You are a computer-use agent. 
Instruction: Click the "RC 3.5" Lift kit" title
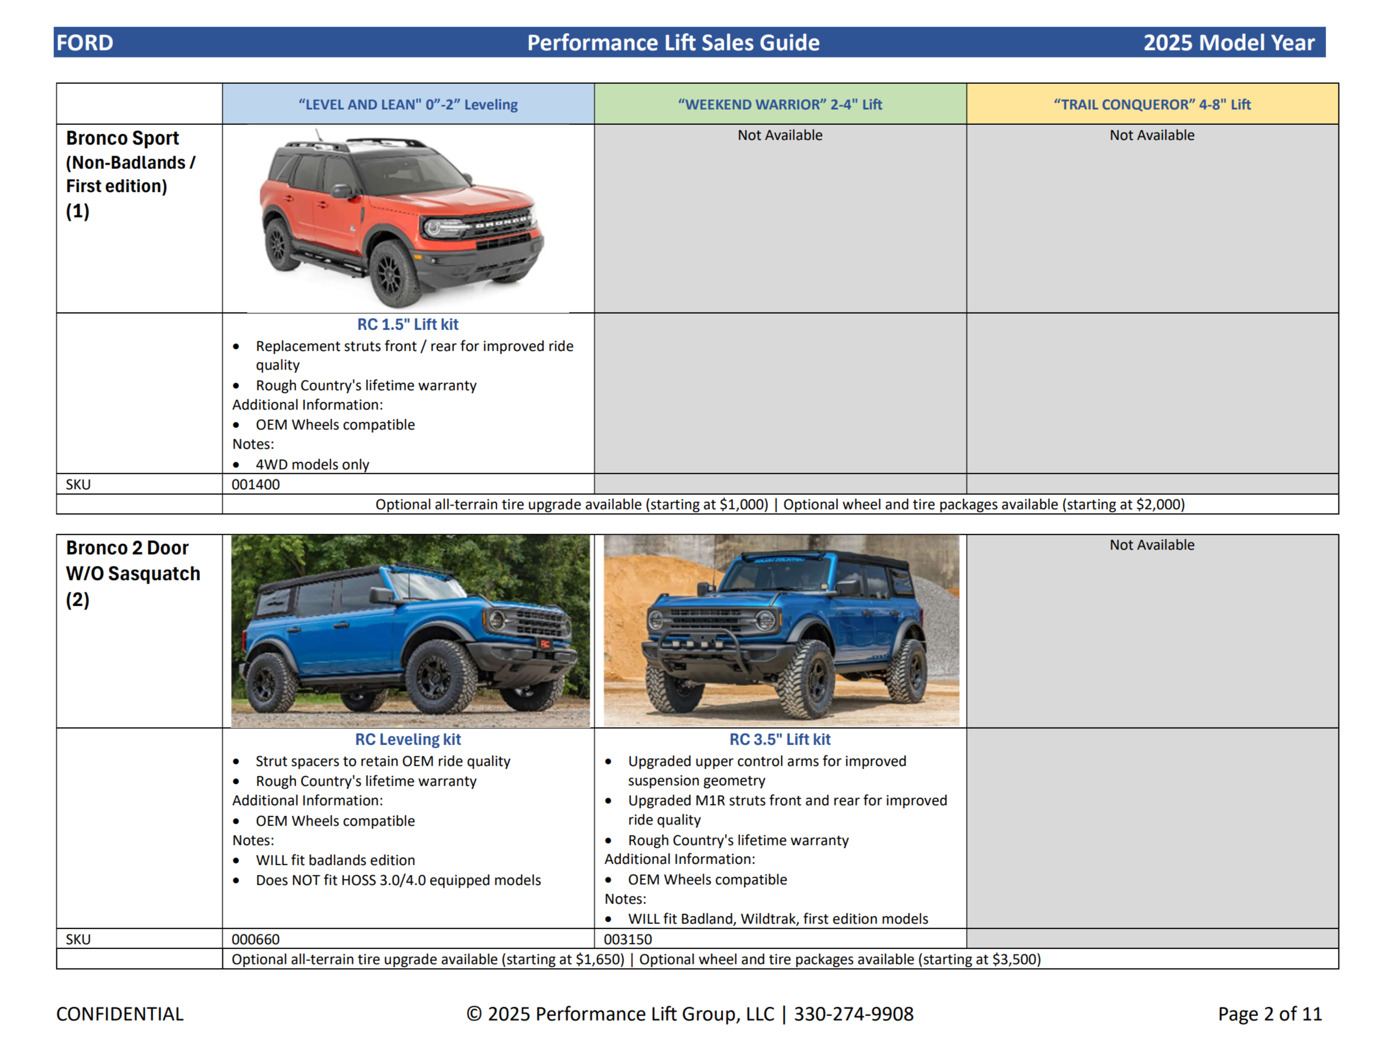point(780,739)
